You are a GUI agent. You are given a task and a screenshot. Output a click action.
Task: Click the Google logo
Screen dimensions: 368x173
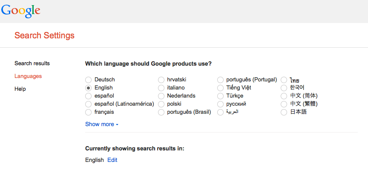click(21, 10)
